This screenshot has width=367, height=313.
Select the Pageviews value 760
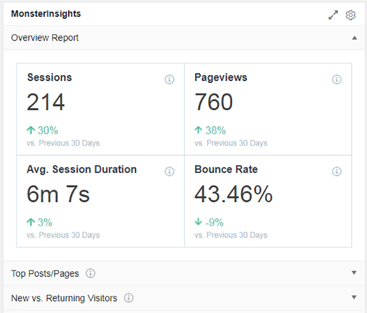tap(214, 102)
